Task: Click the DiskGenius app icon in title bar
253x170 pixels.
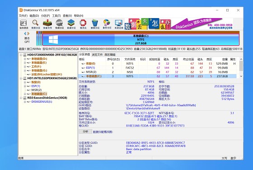Action: [21, 10]
